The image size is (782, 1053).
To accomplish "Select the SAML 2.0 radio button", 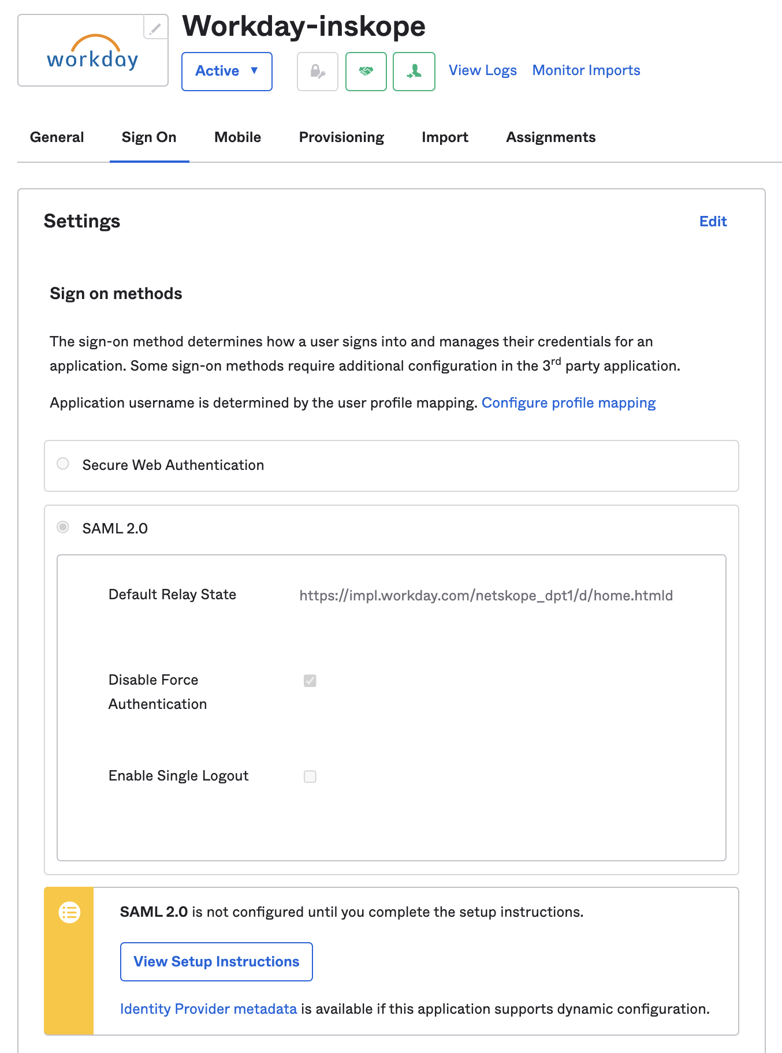I will [63, 527].
